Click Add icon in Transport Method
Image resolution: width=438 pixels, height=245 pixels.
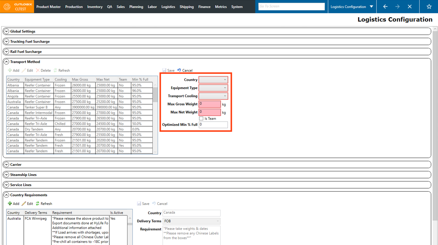click(x=10, y=70)
